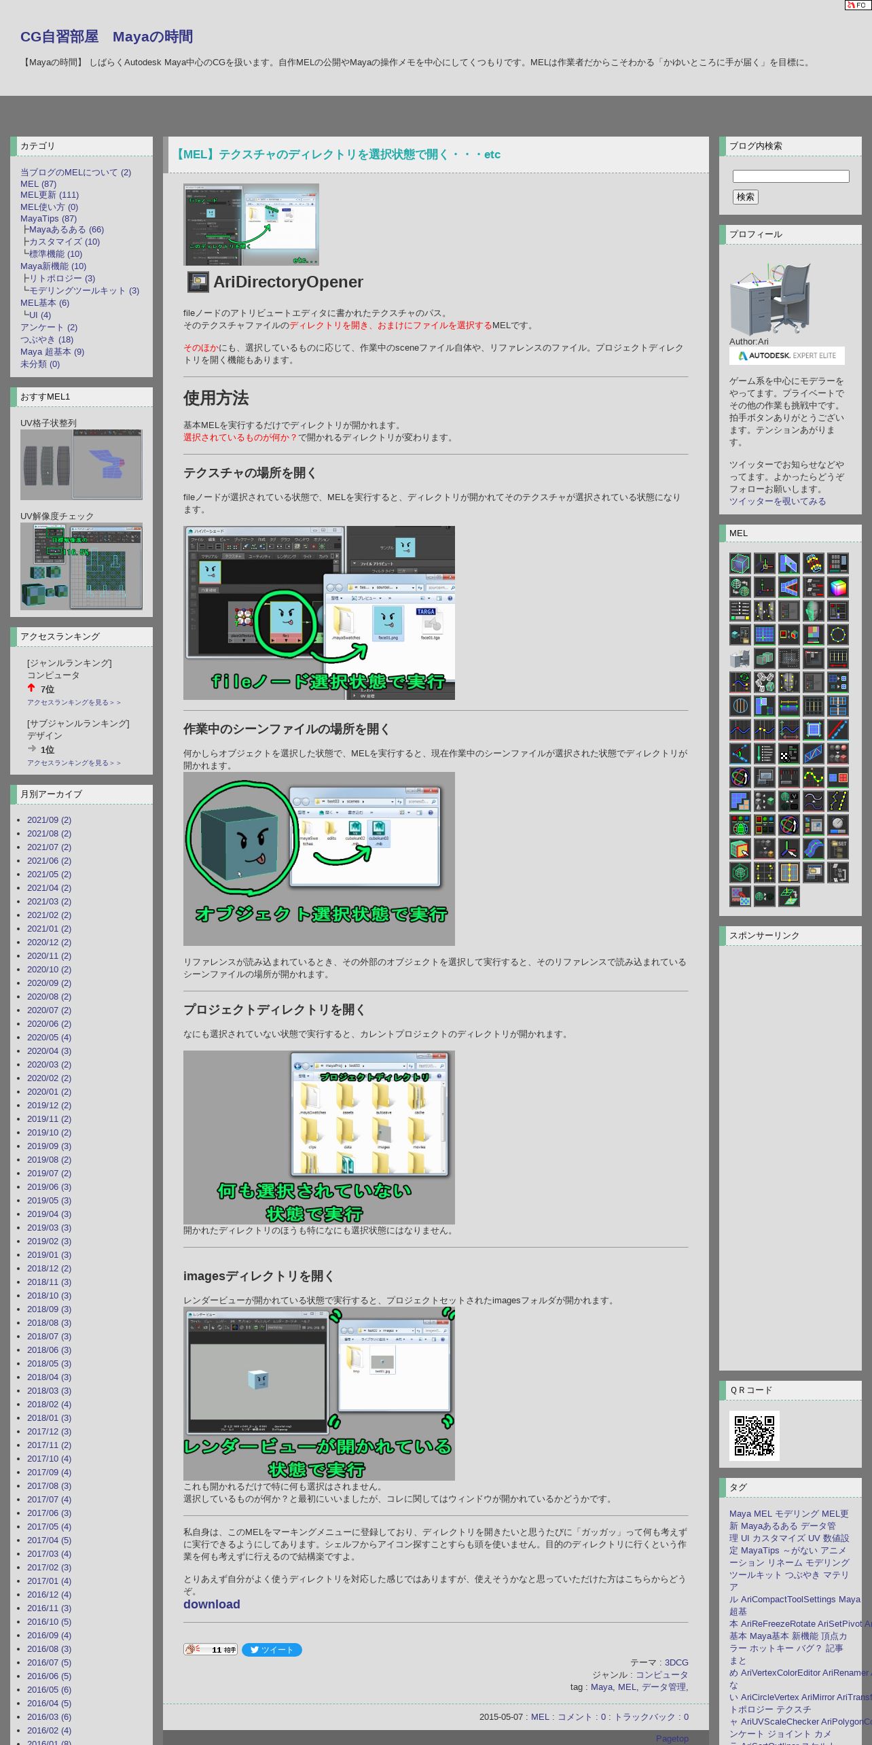Open the scattered white cubes icon
Image resolution: width=872 pixels, height=1745 pixels.
click(765, 682)
